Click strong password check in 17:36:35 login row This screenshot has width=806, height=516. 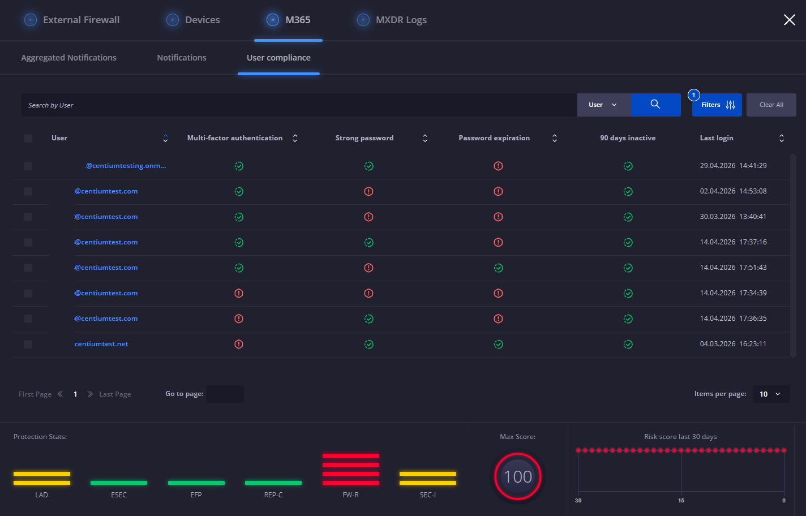pyautogui.click(x=368, y=319)
